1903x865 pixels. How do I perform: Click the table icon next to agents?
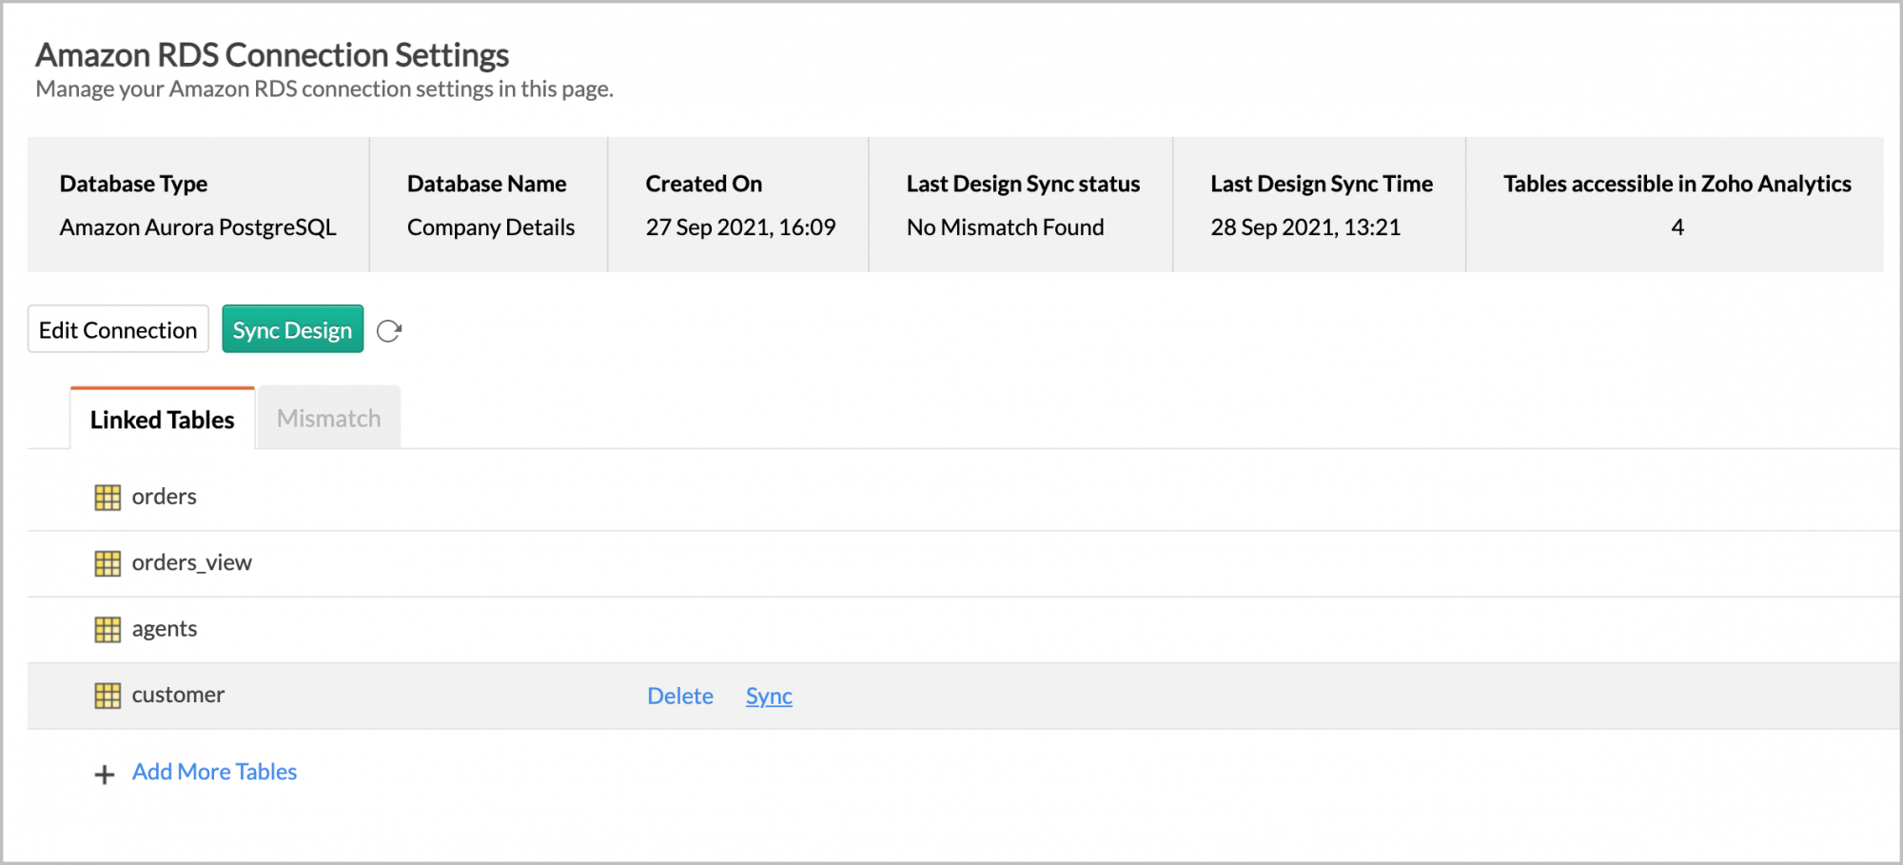tap(108, 629)
